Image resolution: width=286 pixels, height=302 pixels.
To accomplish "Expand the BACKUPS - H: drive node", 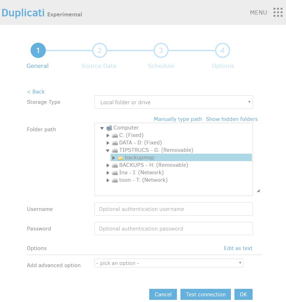I will [108, 165].
